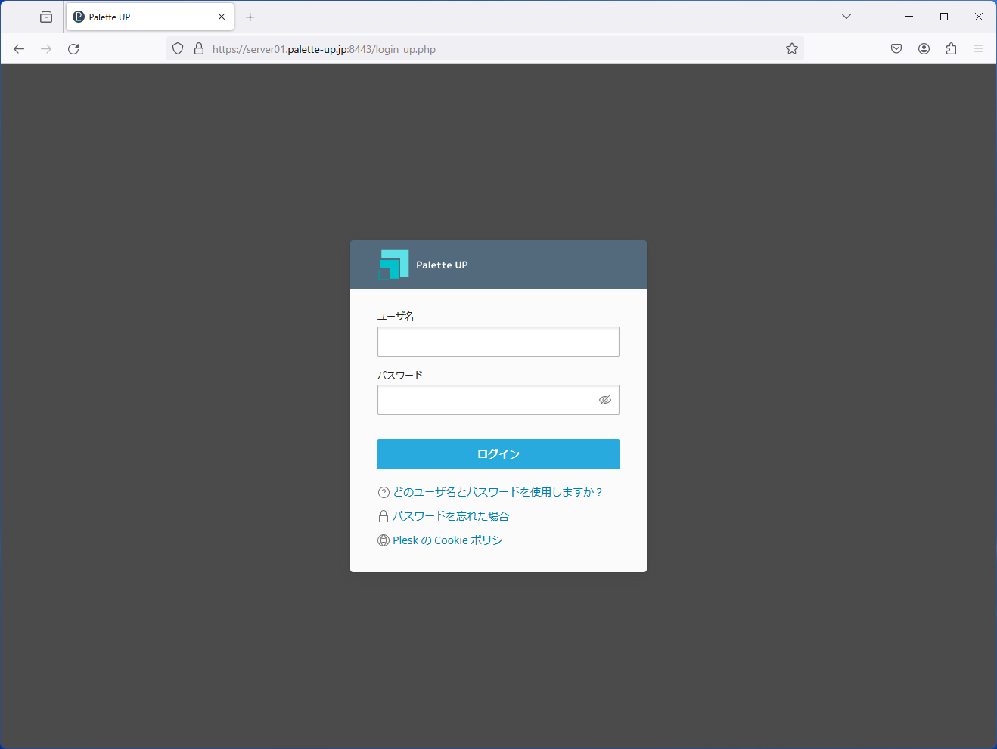Click the Palette UP header text
The image size is (997, 749).
[x=442, y=265]
